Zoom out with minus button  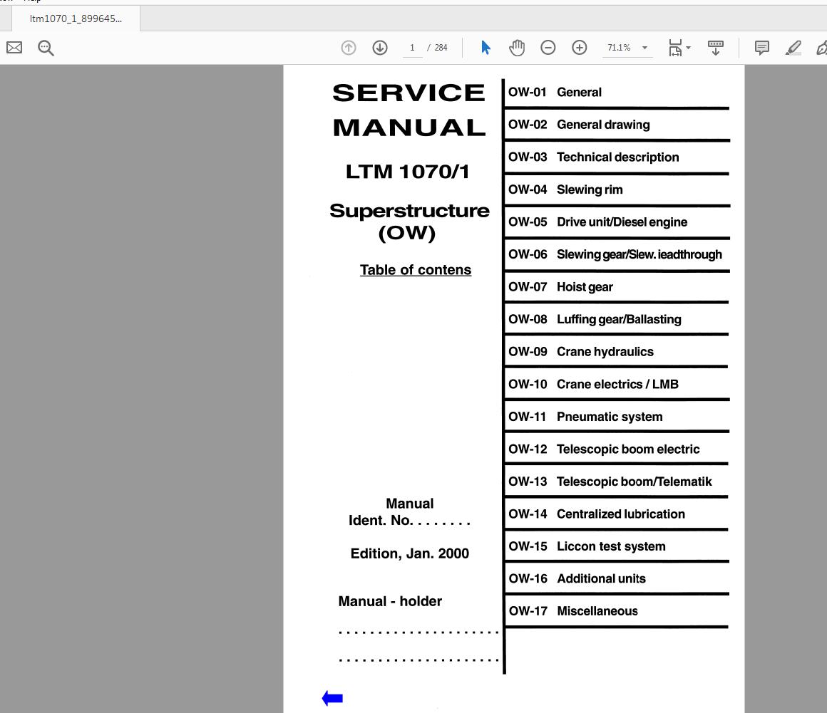[x=548, y=48]
